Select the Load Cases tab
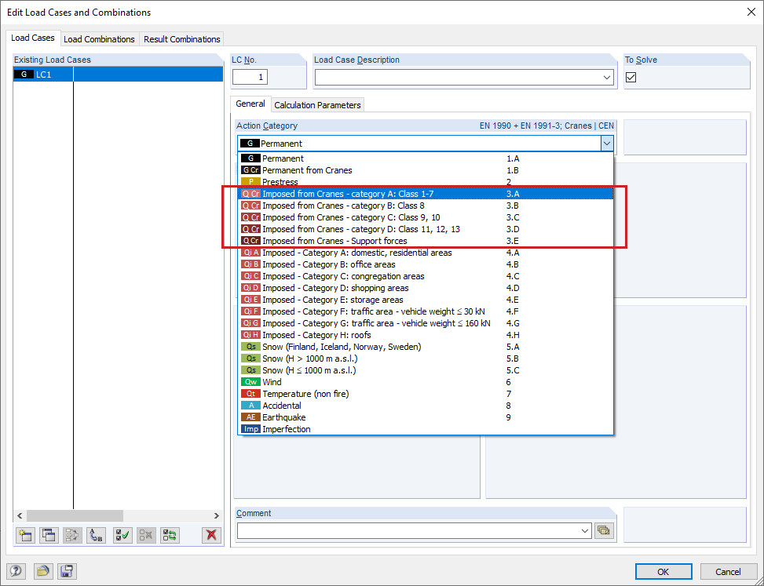Image resolution: width=764 pixels, height=586 pixels. click(x=33, y=38)
